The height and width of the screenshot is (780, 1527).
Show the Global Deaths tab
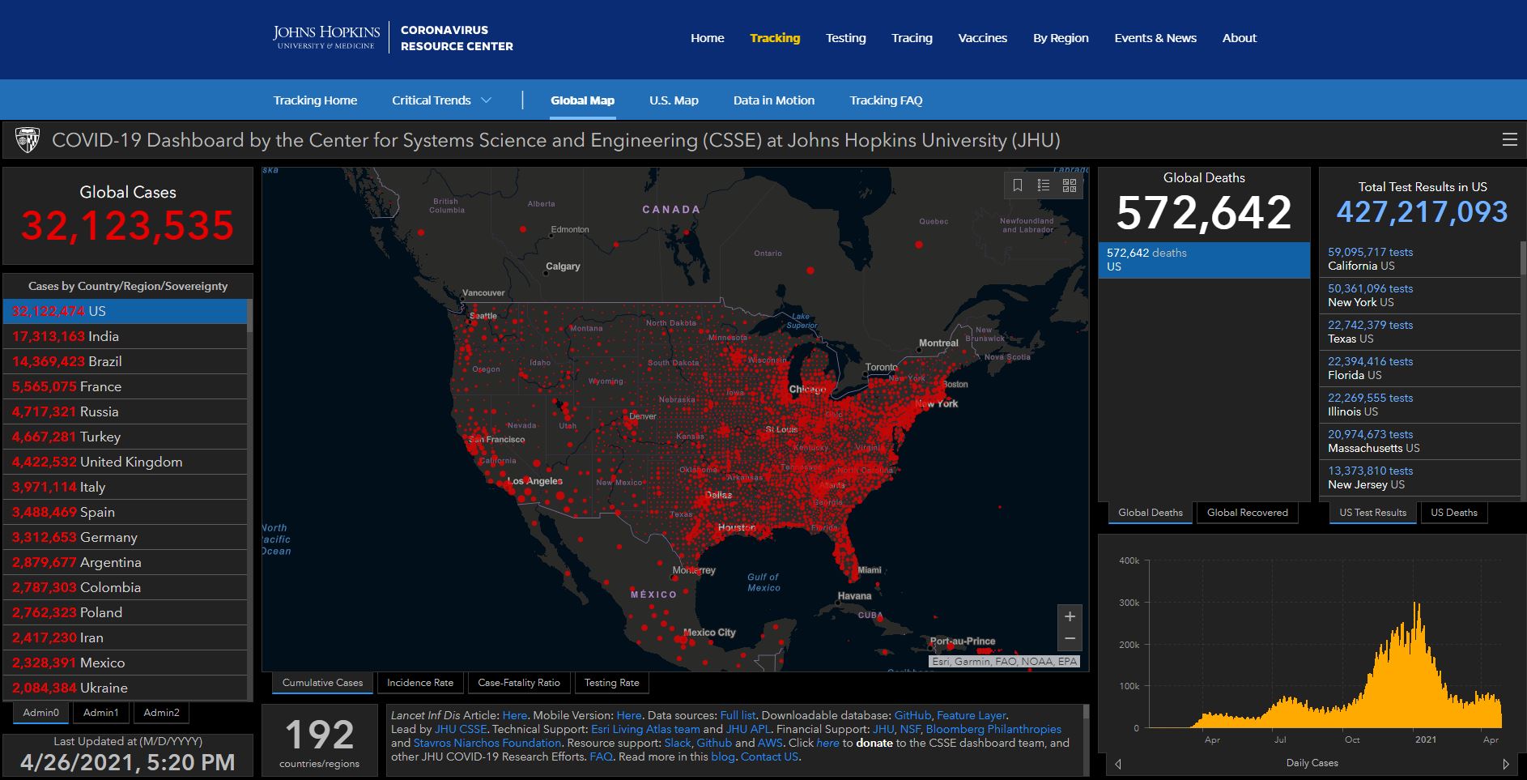1151,513
